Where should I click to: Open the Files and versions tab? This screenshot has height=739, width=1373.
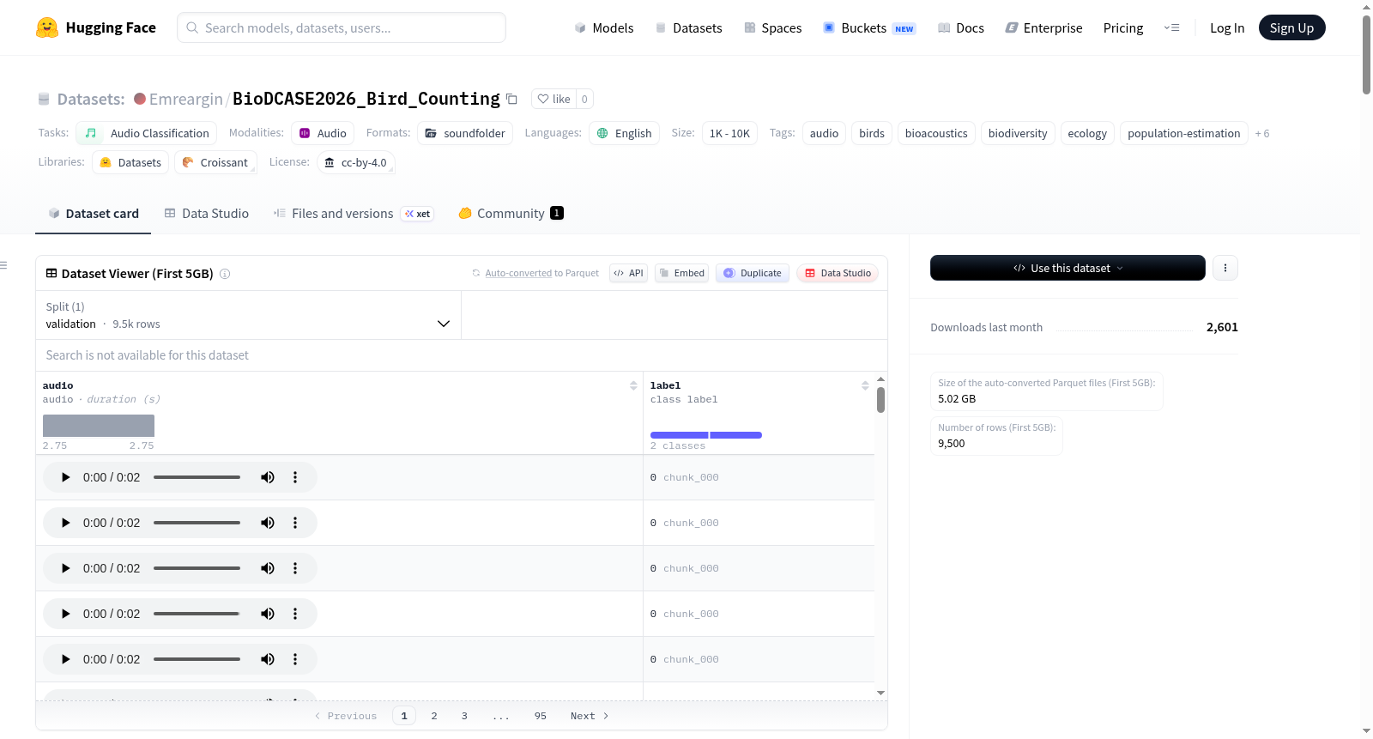click(353, 214)
